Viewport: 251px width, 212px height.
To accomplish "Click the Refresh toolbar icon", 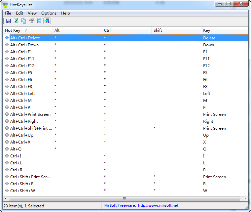I will (x=16, y=21).
